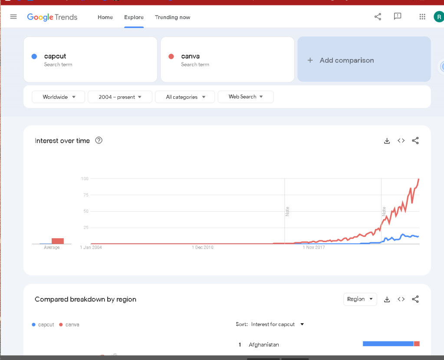Click the Interest over time help icon

tap(99, 141)
